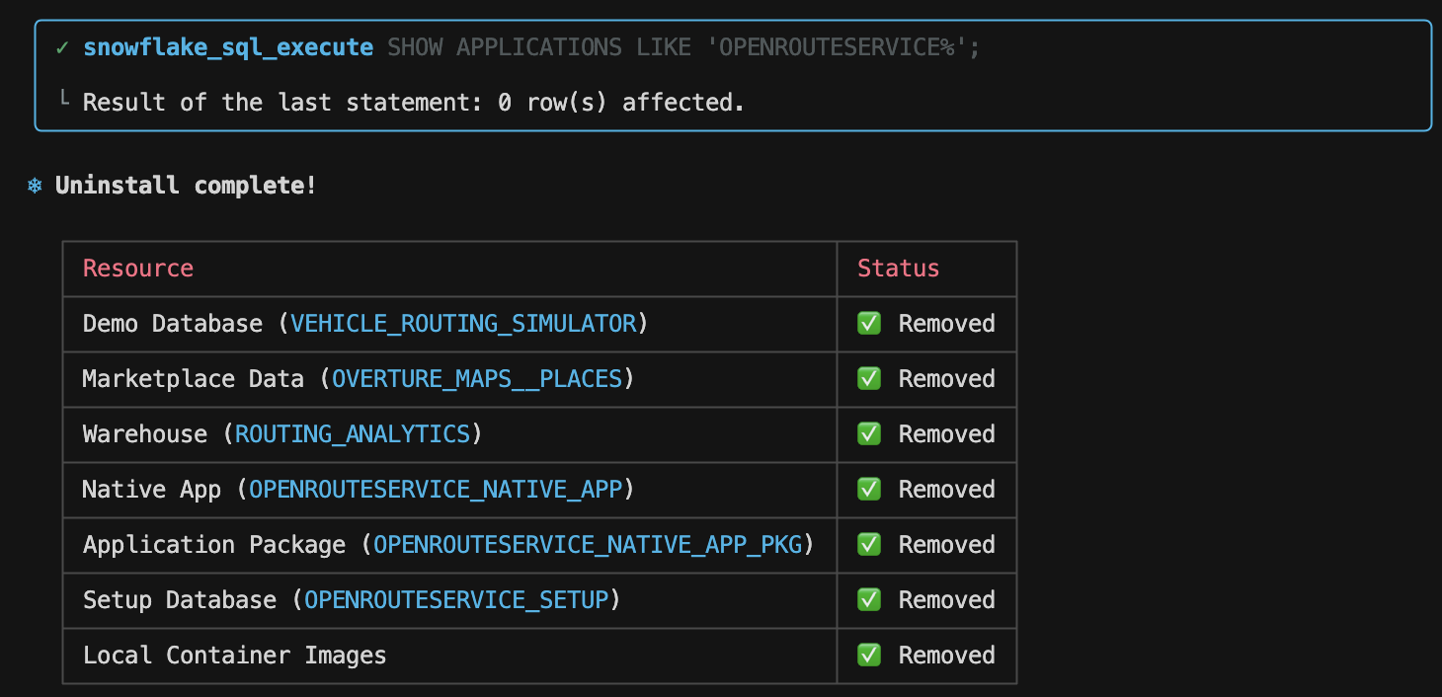Click OPENROUTESERVICE_NATIVE_APP link
This screenshot has width=1442, height=697.
436,490
